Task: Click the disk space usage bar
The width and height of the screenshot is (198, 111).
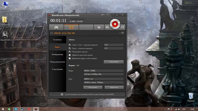Action: [77, 19]
